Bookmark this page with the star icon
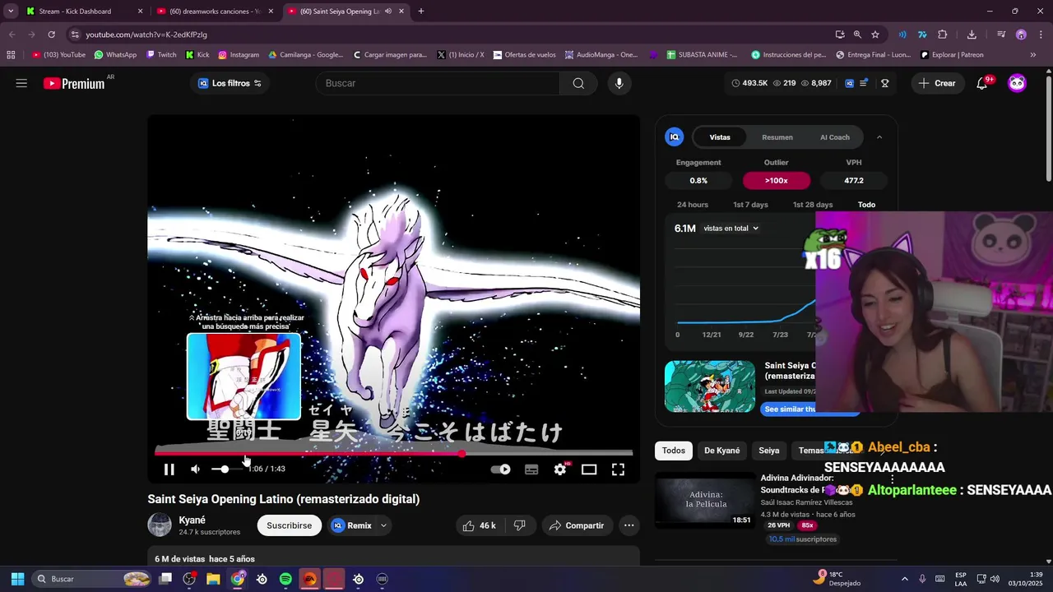Screen dimensions: 1053x592 pyautogui.click(x=875, y=35)
